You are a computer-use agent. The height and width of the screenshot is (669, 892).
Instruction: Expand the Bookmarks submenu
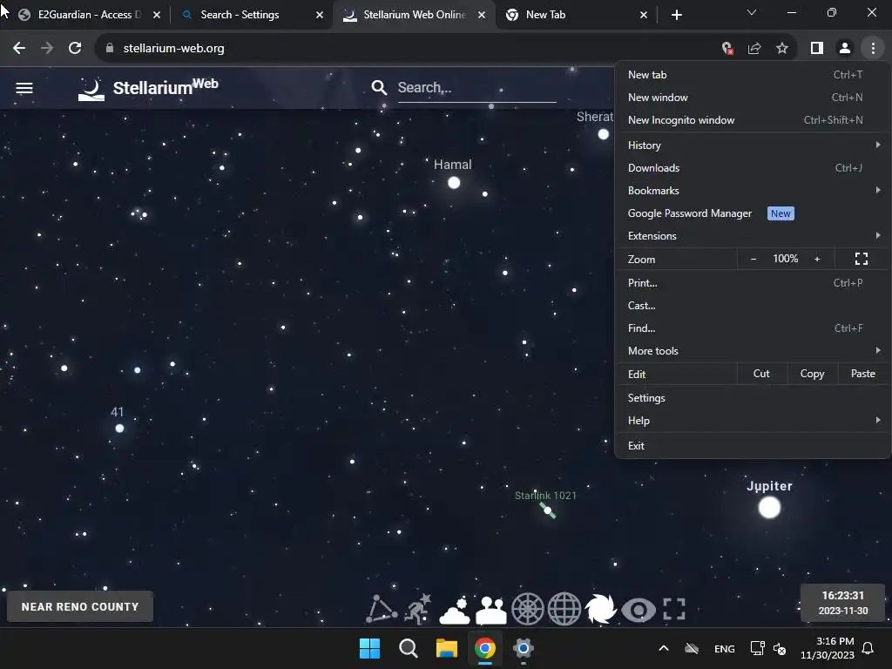coord(753,191)
